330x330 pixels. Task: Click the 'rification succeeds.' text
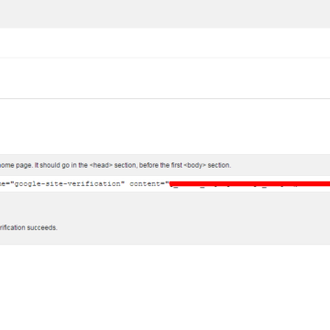click(28, 227)
